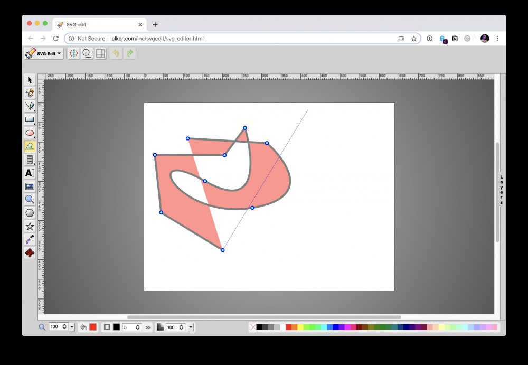Click the highlighted Path tool
Image resolution: width=528 pixels, height=365 pixels.
coord(30,146)
